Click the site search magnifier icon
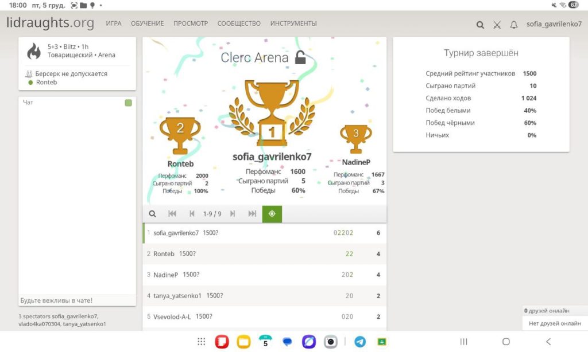Screen dimensions: 588x352 pyautogui.click(x=480, y=25)
